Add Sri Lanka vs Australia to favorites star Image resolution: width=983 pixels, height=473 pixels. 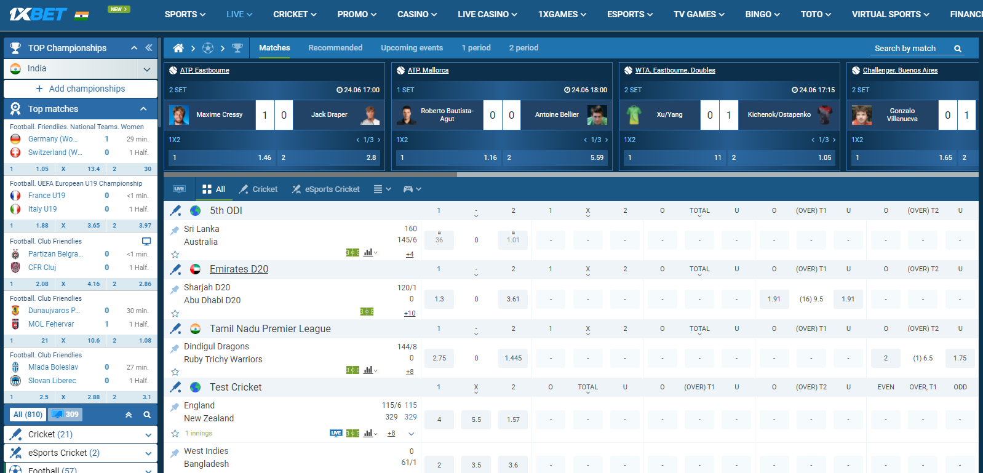175,254
